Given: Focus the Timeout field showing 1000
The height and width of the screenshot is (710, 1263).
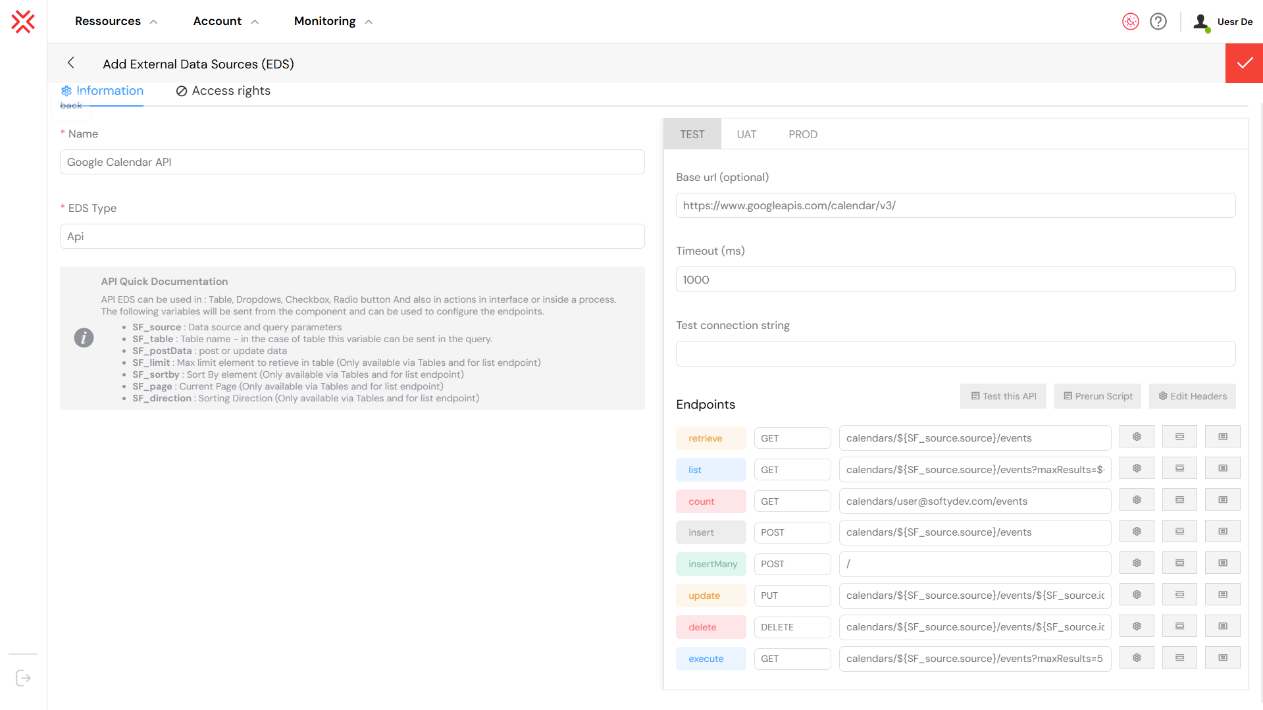Looking at the screenshot, I should [x=956, y=280].
